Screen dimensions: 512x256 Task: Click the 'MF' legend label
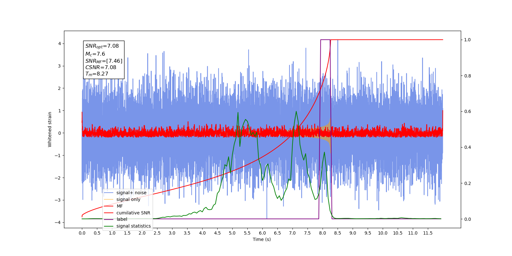point(120,206)
